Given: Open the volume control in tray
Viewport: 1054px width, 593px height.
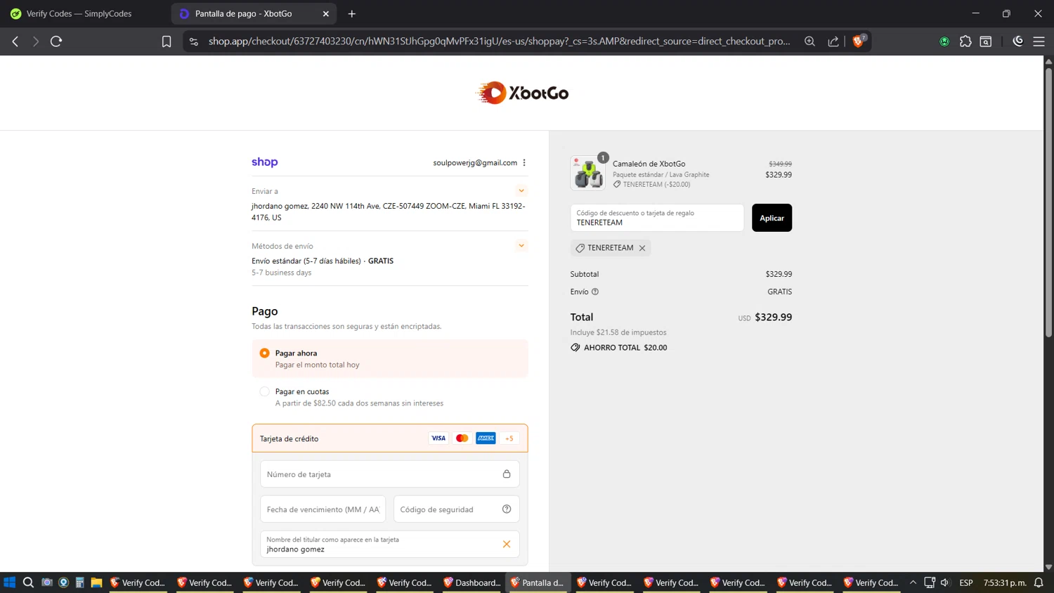Looking at the screenshot, I should tap(945, 582).
